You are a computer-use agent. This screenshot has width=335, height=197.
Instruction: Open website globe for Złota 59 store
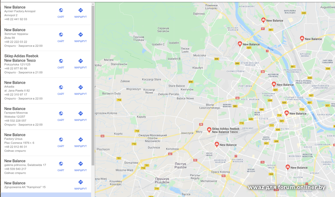click(61, 35)
